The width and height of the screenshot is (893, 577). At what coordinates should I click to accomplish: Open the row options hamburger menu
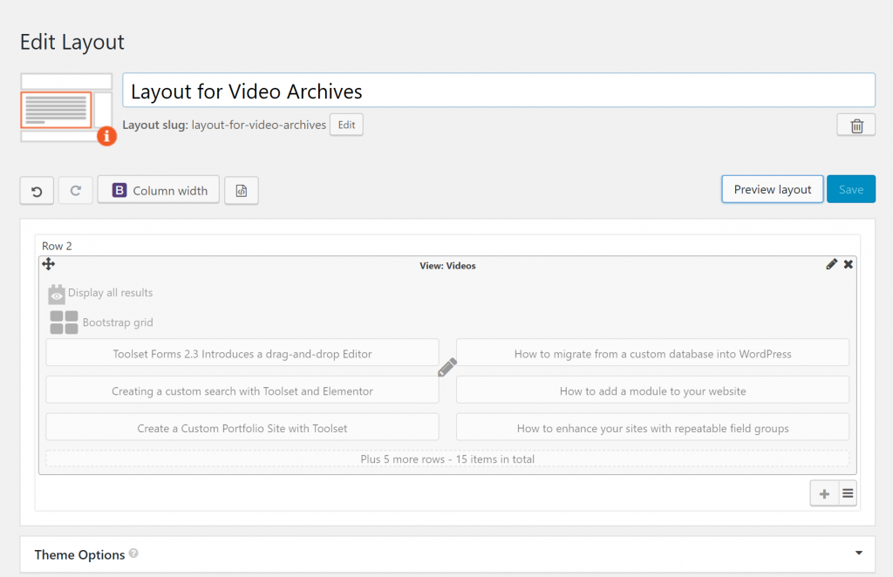click(848, 494)
